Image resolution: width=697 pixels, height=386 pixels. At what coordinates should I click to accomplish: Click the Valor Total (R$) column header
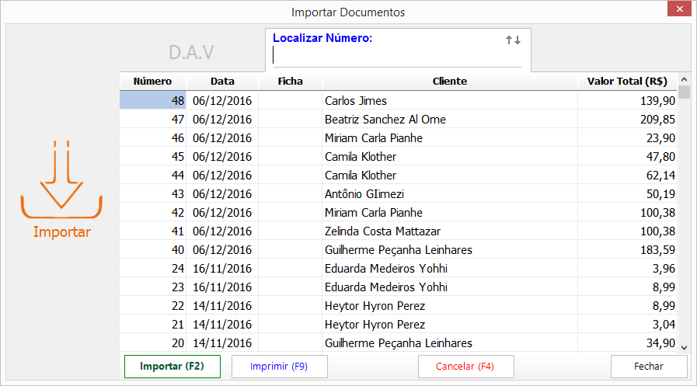tap(627, 82)
